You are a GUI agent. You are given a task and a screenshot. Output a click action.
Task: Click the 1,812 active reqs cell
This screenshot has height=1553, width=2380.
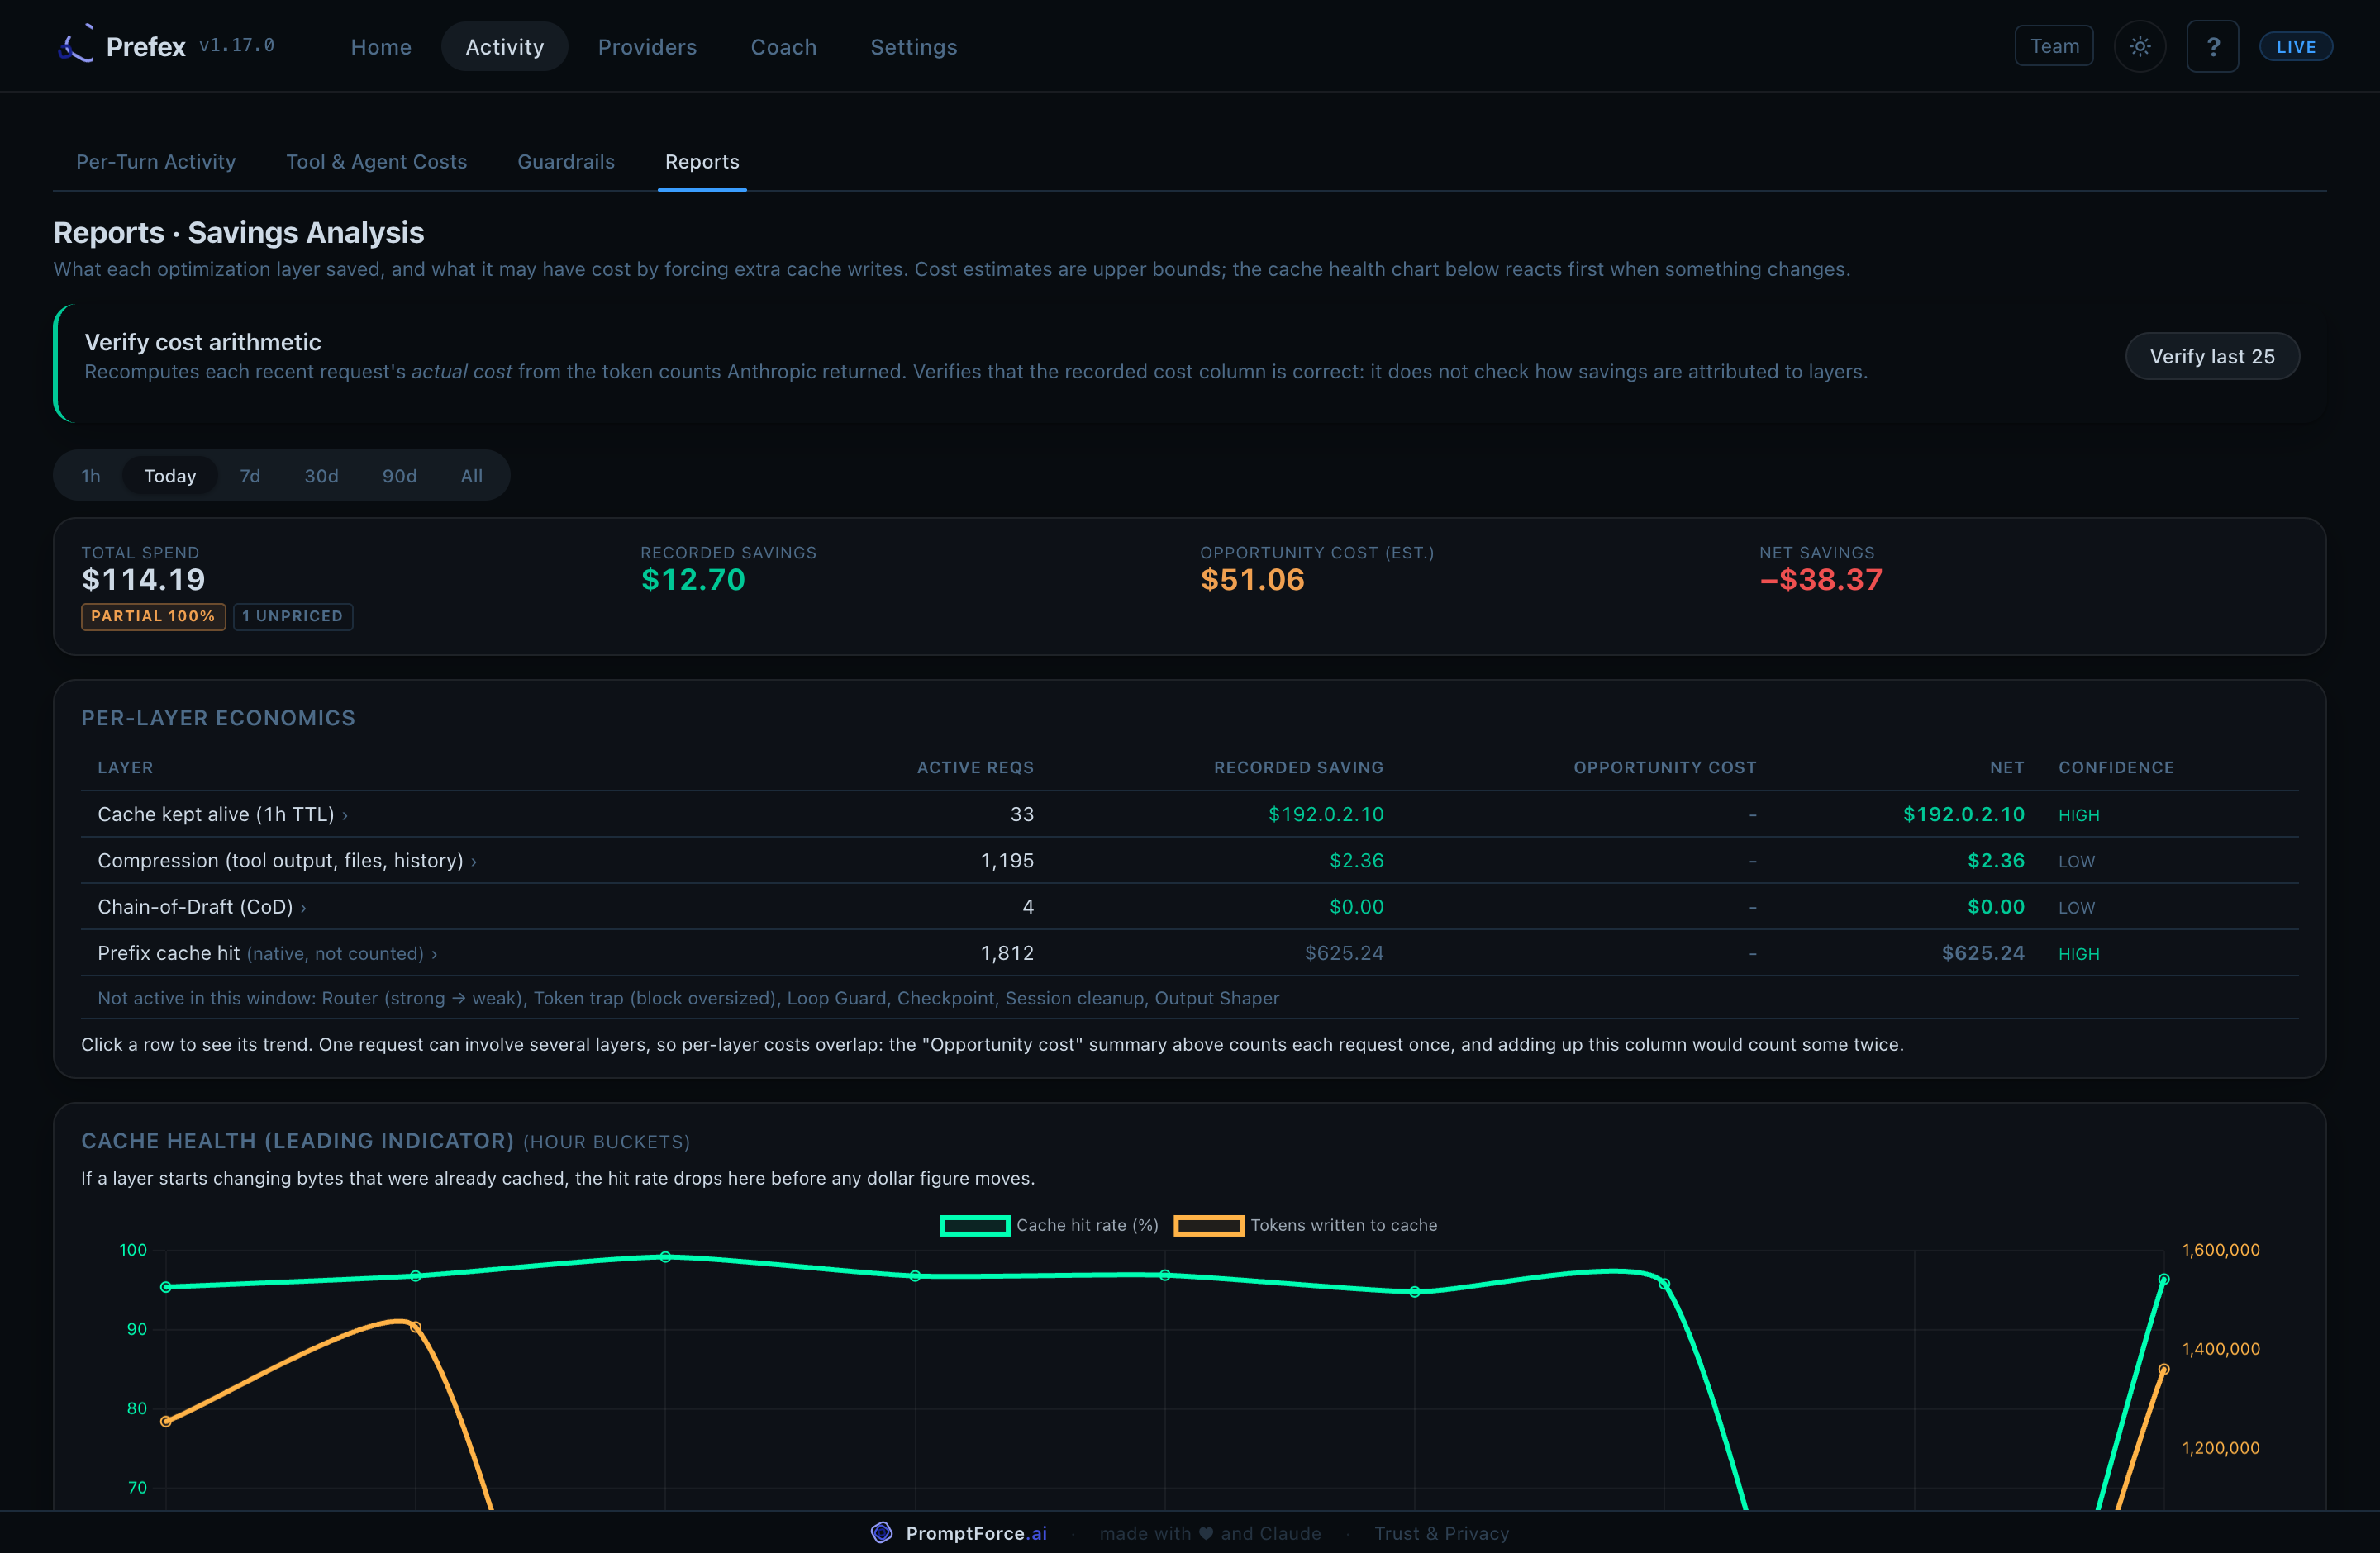[1007, 952]
